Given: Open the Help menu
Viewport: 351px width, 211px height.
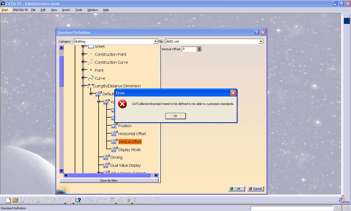Looking at the screenshot, I should click(x=106, y=10).
